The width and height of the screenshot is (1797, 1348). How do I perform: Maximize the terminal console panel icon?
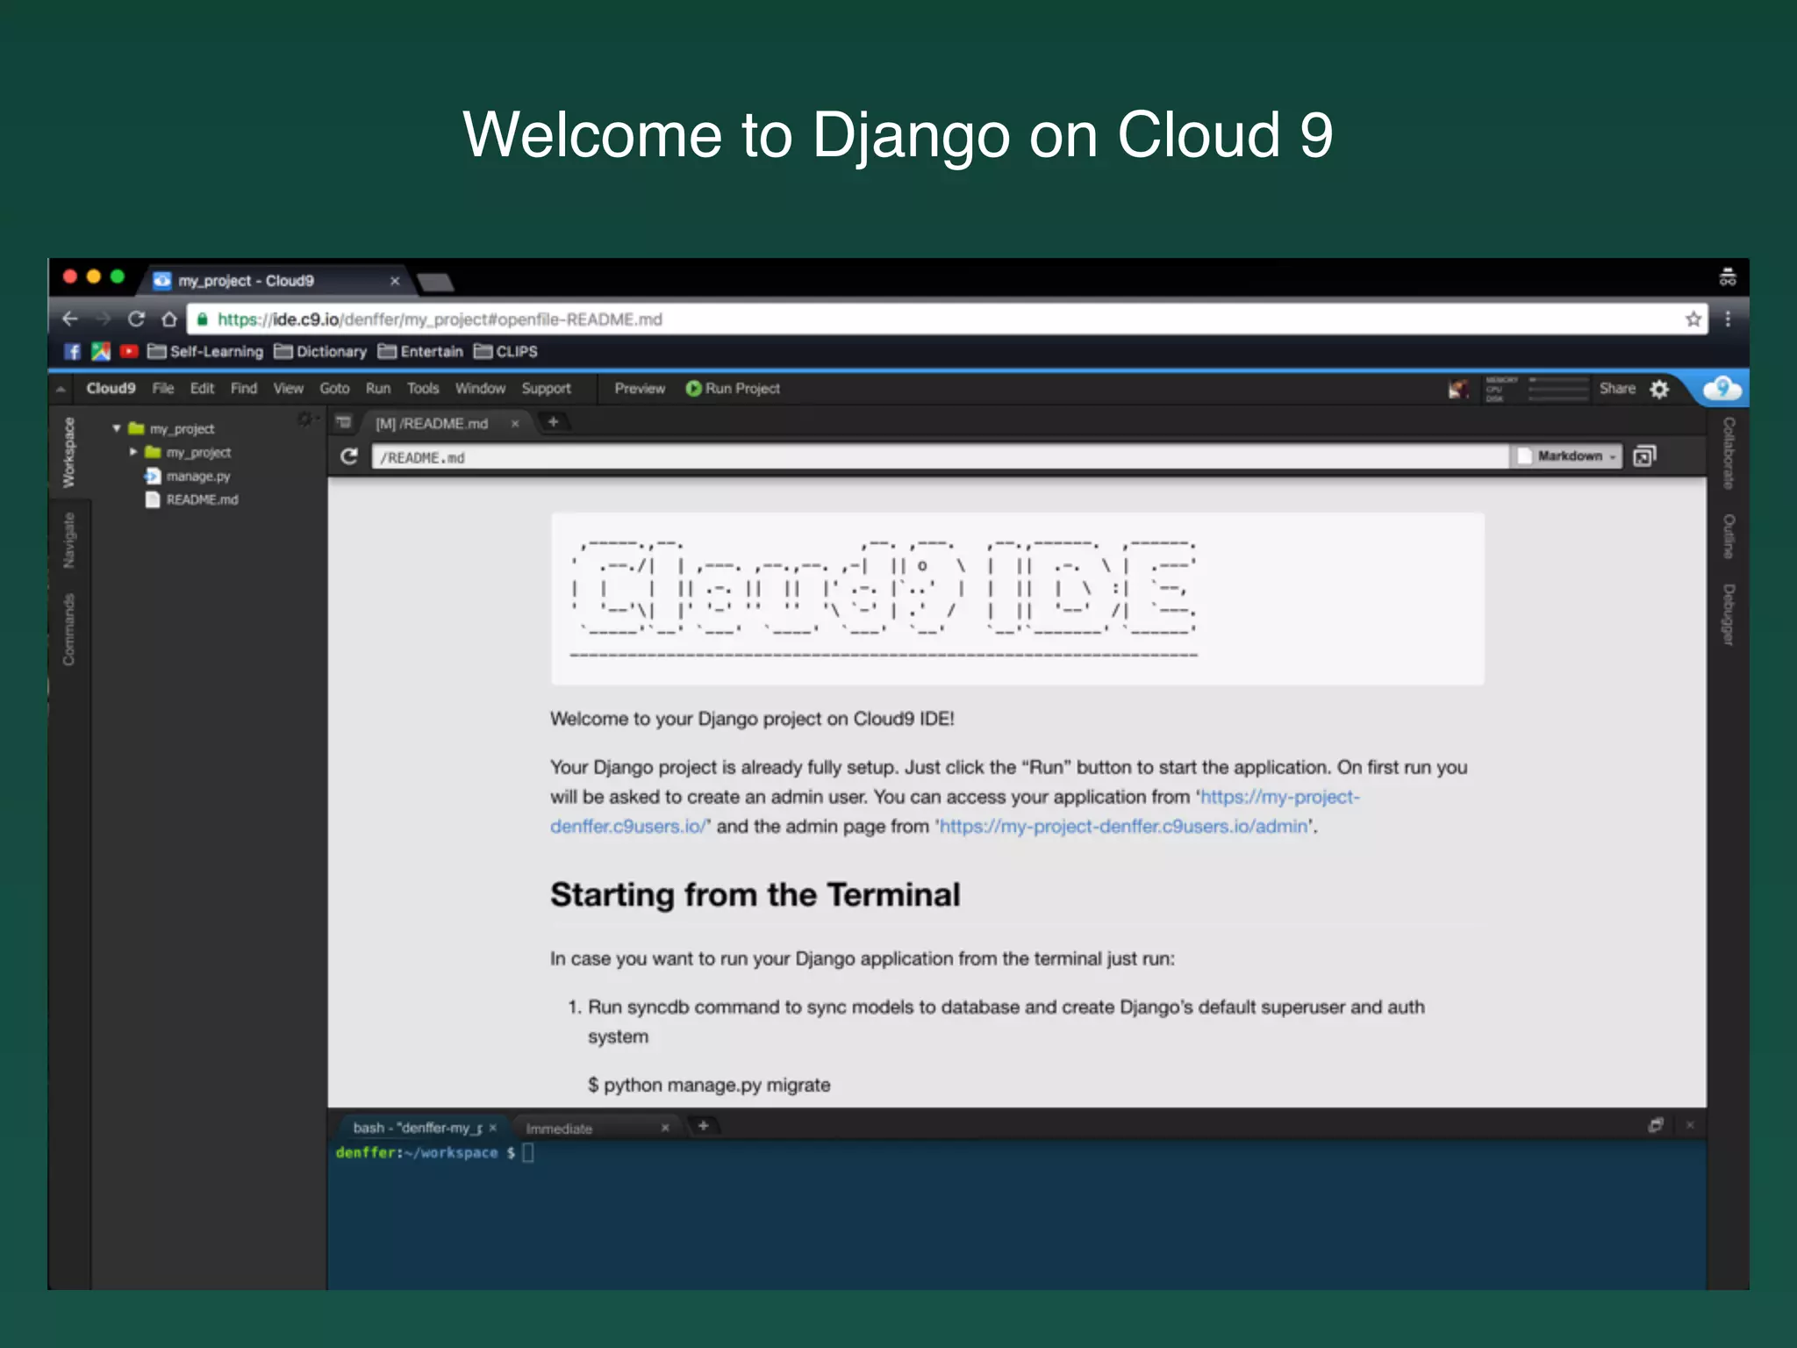click(1655, 1125)
